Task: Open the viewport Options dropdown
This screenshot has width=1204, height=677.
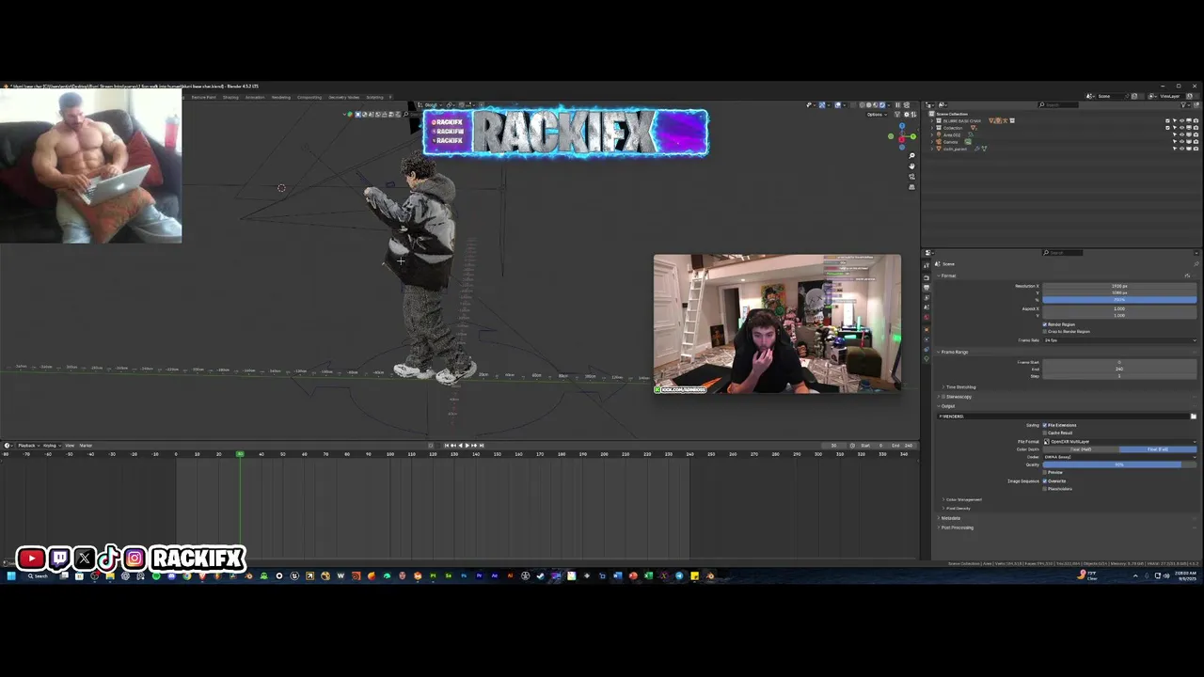Action: (876, 114)
